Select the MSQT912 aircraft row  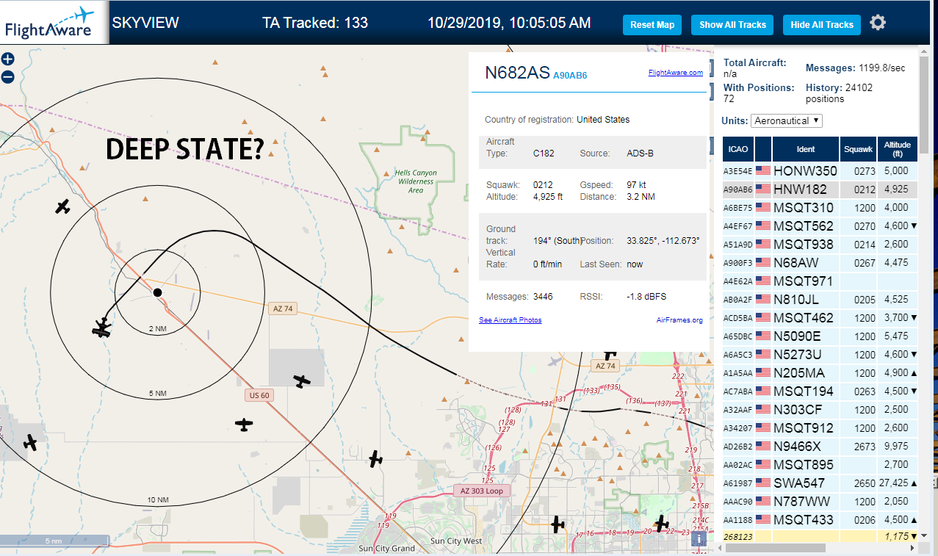[820, 428]
